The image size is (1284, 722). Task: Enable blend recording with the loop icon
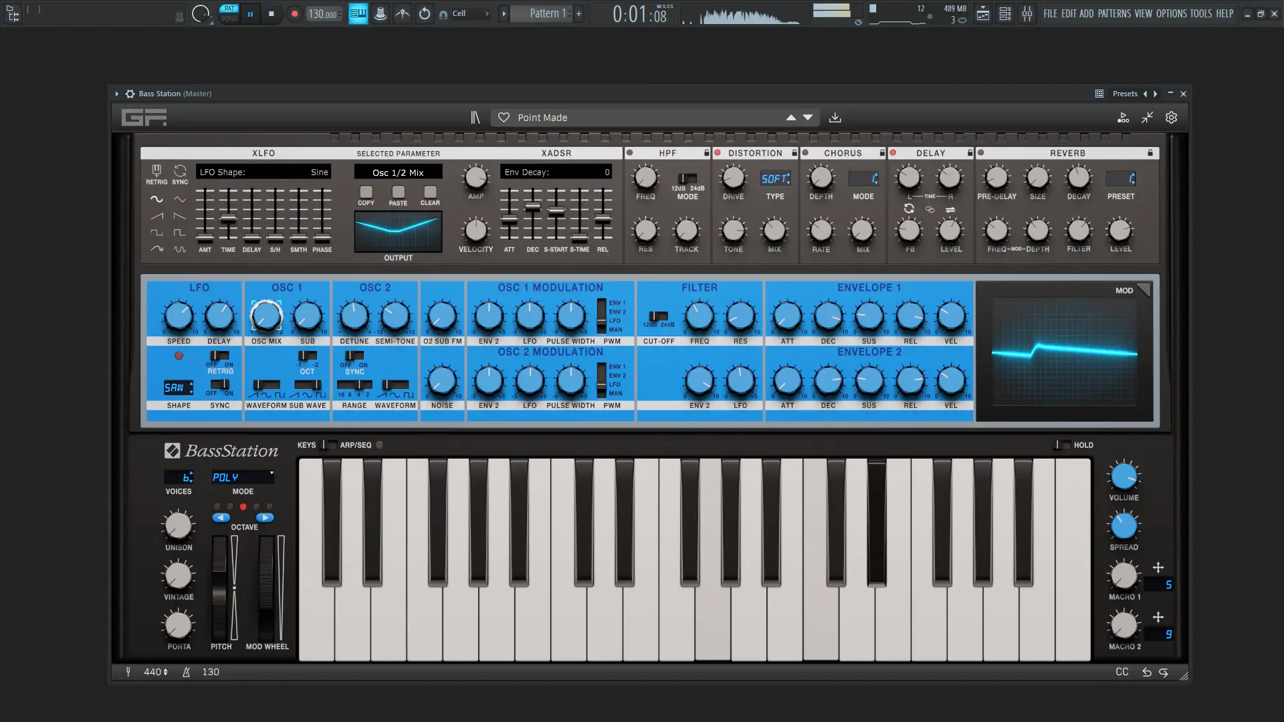(x=425, y=13)
